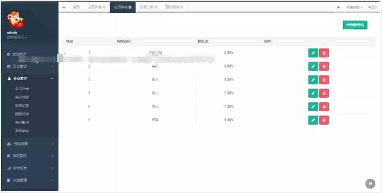
Task: Edit the level 2 row with the pencil icon
Action: click(x=313, y=66)
